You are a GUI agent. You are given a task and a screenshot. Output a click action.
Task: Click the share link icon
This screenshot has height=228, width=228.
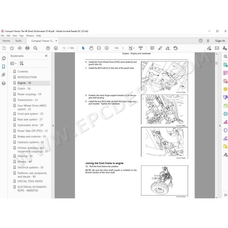[209, 48]
